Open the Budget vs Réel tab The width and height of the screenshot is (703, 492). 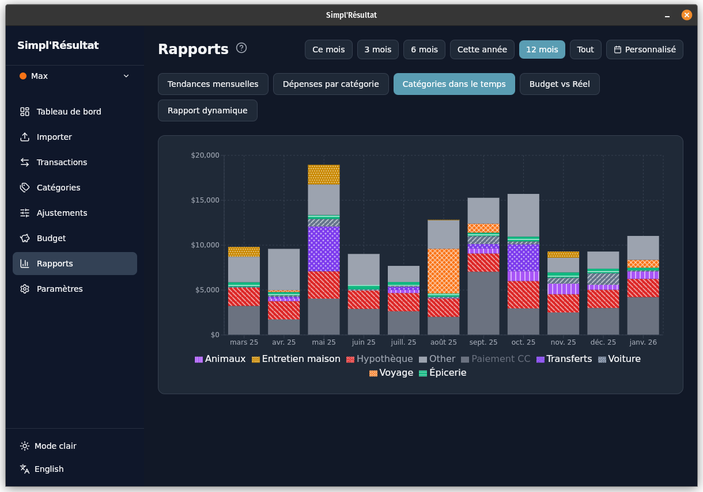click(x=559, y=84)
